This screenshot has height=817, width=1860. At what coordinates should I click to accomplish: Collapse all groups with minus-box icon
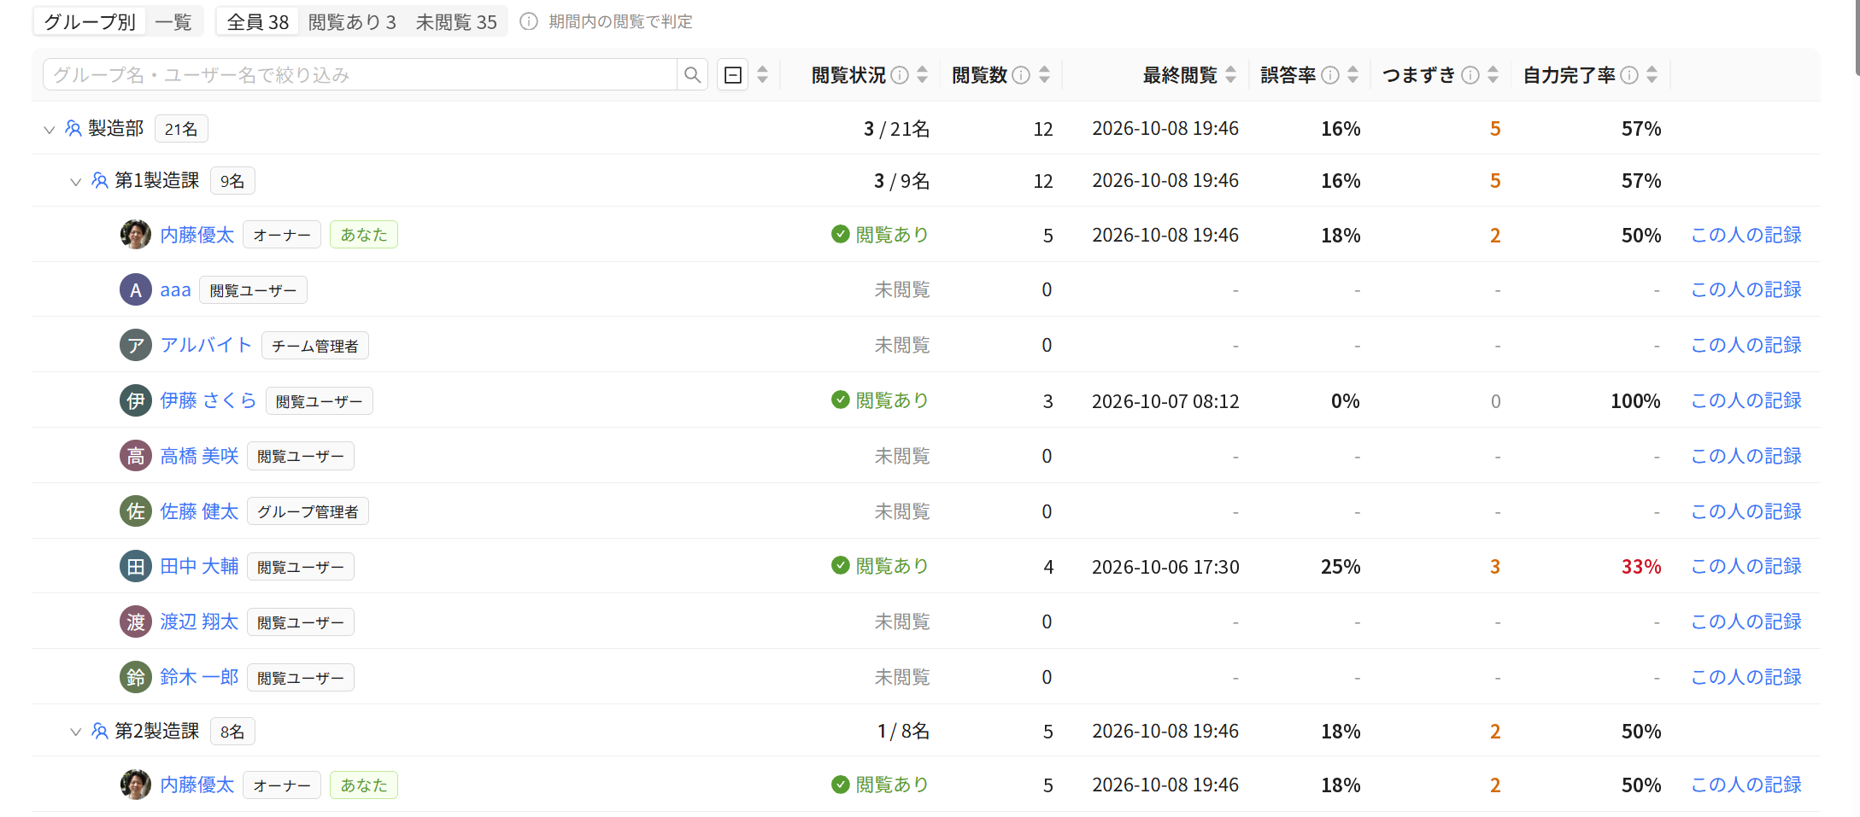tap(732, 75)
